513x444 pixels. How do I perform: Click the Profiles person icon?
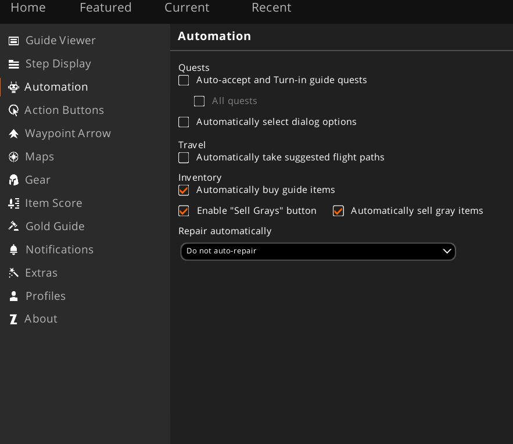click(x=13, y=296)
